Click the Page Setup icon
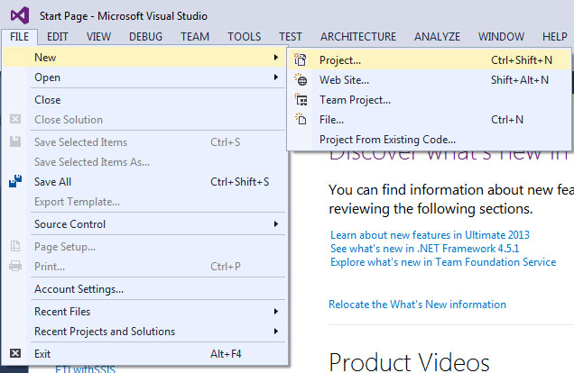The height and width of the screenshot is (373, 574). pos(15,246)
